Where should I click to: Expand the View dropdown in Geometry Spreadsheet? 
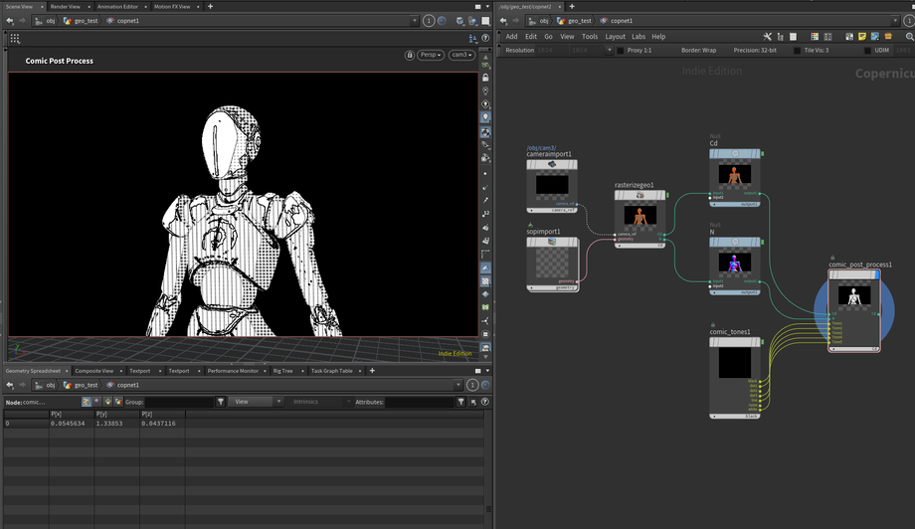pos(257,402)
